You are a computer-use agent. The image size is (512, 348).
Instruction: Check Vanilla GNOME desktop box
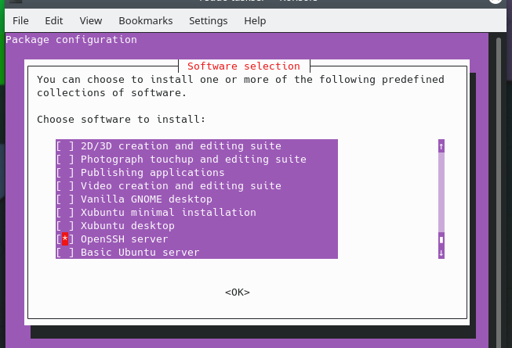point(65,199)
